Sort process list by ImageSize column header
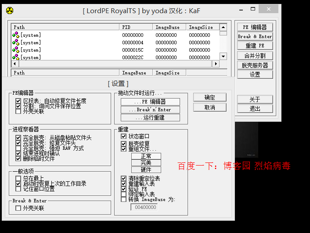The width and height of the screenshot is (310, 233). click(203, 27)
